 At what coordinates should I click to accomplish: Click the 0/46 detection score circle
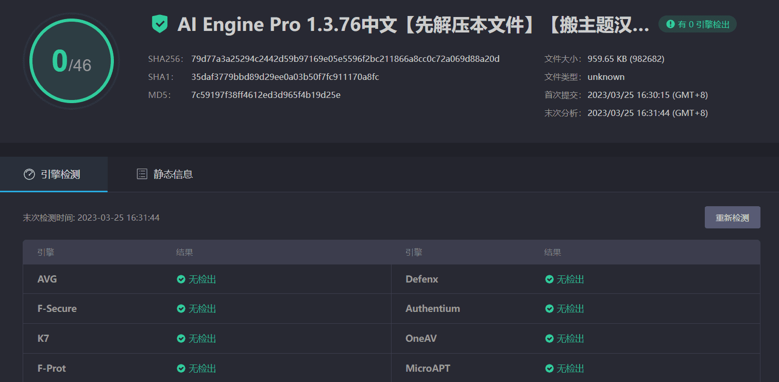pos(72,61)
